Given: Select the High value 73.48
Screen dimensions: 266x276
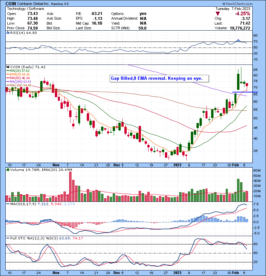Looking at the screenshot, I should tap(33, 18).
